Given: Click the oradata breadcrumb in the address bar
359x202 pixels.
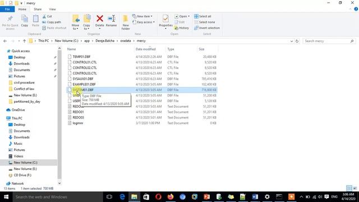Looking at the screenshot, I should (x=126, y=41).
